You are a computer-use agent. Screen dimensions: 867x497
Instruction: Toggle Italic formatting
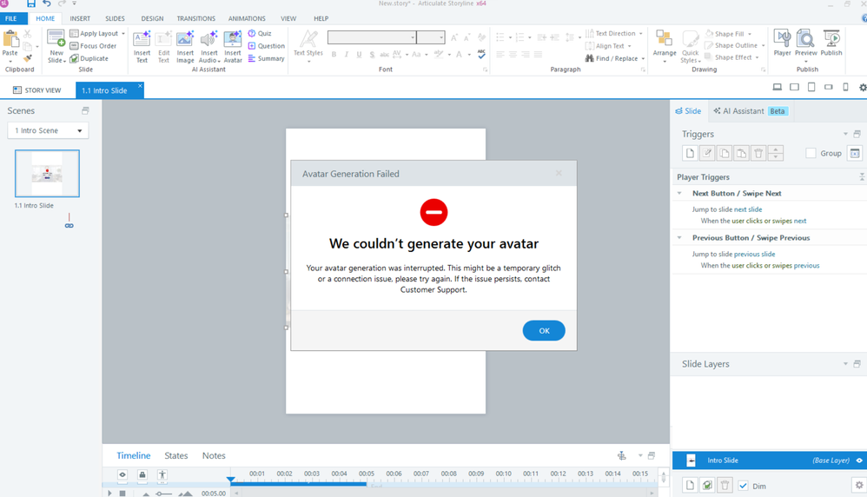[x=346, y=54]
